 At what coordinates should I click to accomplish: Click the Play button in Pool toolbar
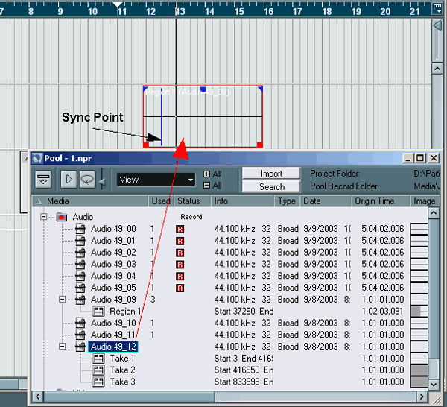pyautogui.click(x=69, y=180)
